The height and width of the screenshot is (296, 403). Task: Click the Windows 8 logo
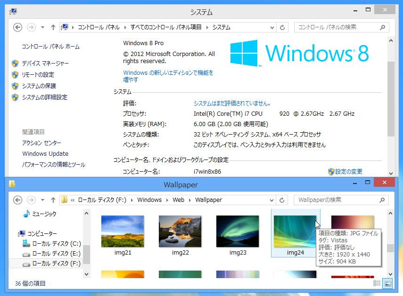[299, 53]
